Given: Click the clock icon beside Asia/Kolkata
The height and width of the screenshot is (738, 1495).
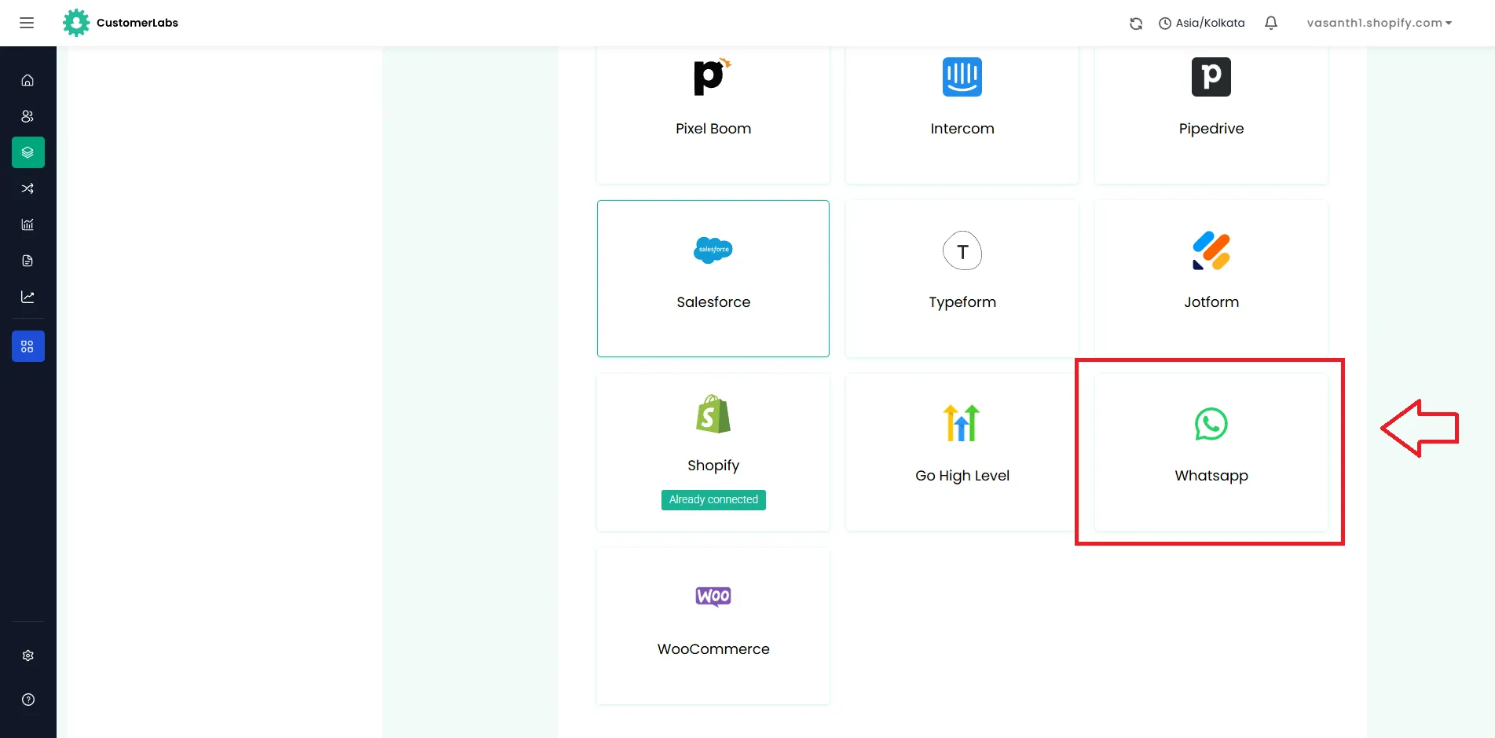Looking at the screenshot, I should tap(1165, 24).
